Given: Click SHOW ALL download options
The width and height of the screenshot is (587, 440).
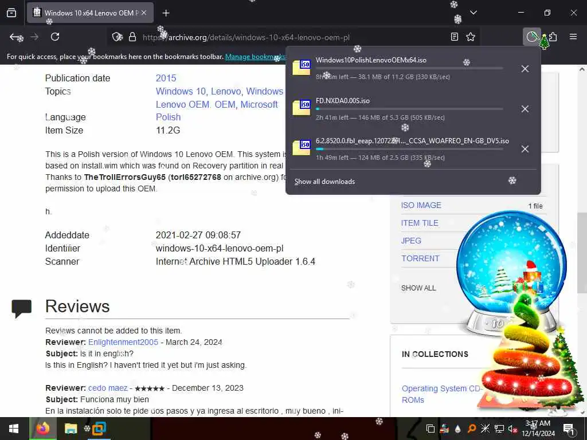Looking at the screenshot, I should pyautogui.click(x=418, y=288).
